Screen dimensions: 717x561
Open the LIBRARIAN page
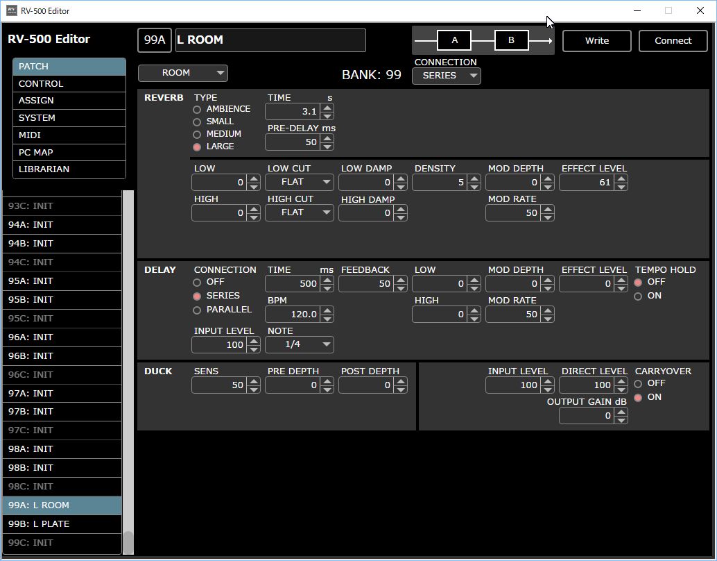(69, 169)
